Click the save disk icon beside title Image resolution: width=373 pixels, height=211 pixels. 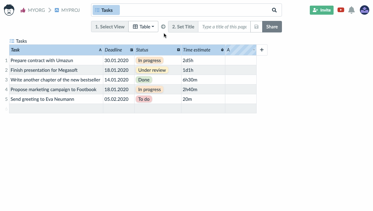(256, 27)
